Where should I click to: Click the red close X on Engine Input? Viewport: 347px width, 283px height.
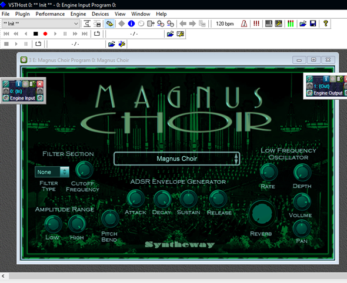40,84
